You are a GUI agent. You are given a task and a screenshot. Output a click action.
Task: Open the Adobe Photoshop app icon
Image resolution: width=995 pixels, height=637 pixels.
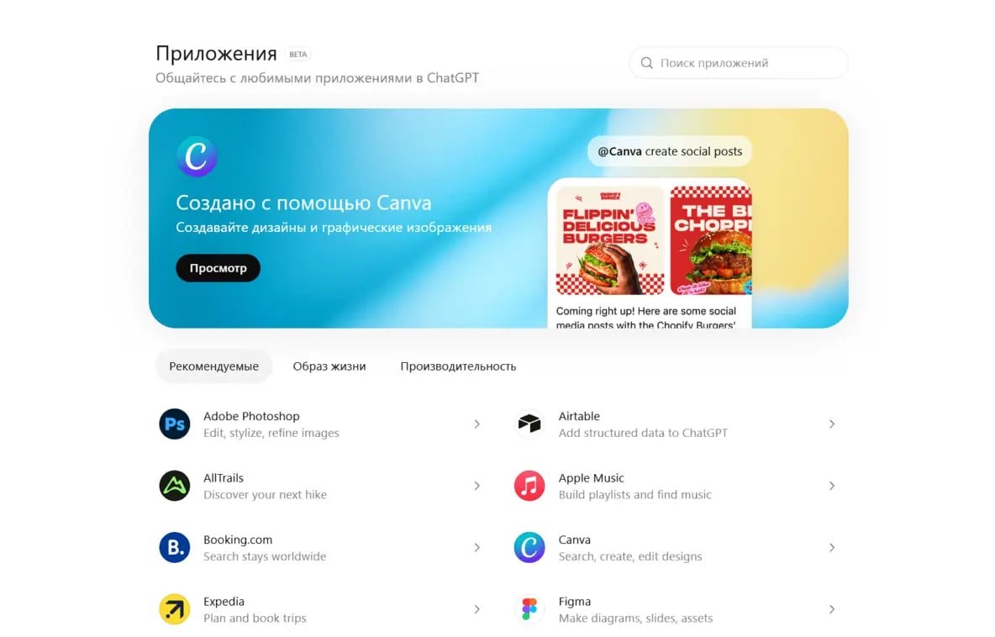[x=175, y=424]
